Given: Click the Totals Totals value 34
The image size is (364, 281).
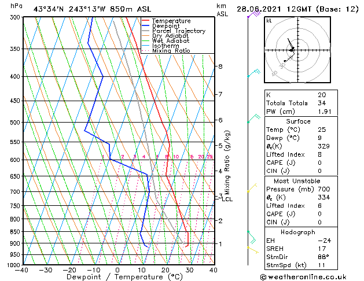Looking at the screenshot, I should [322, 103].
